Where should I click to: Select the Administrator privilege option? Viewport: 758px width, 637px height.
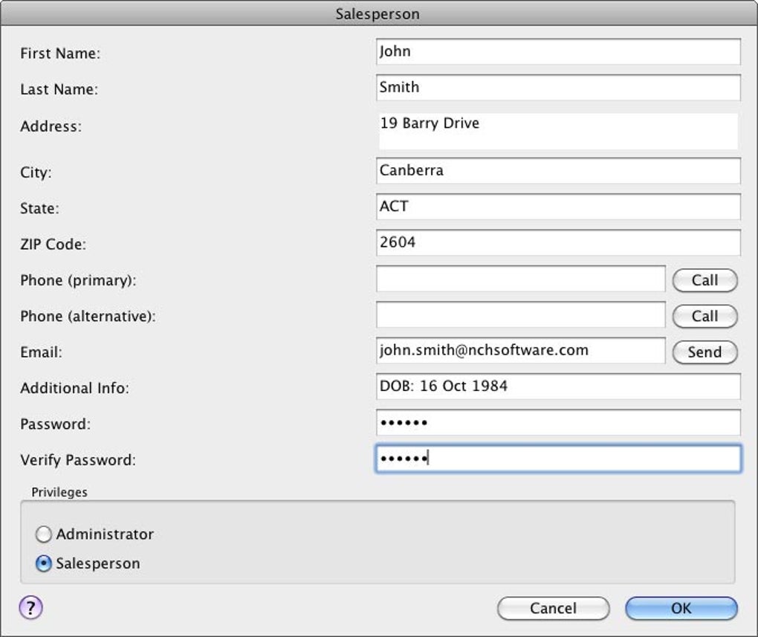click(x=44, y=534)
